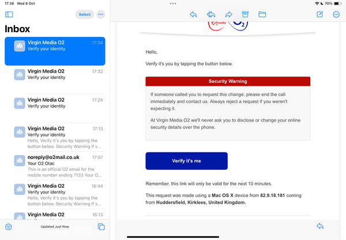Tap the Select button in Inbox
Screen dimensions: 346x240
click(x=84, y=14)
